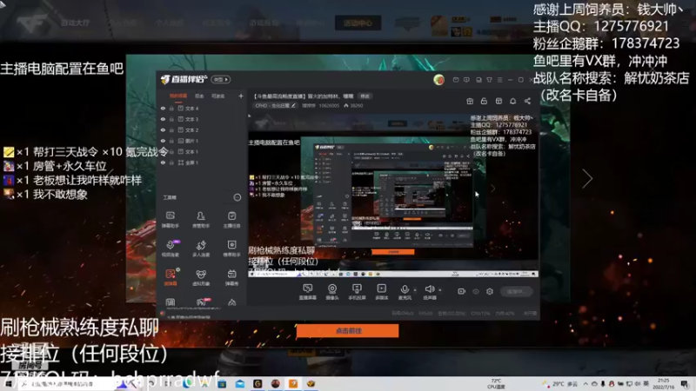This screenshot has height=391, width=696.
Task: Add 摄像头 camera source
Action: [332, 292]
